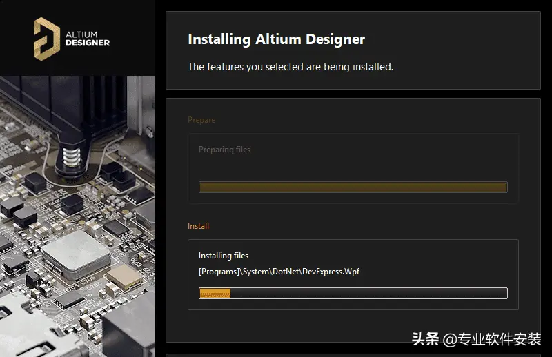Click 'The features you selected are being installed.' text
552x357 pixels.
pos(290,66)
